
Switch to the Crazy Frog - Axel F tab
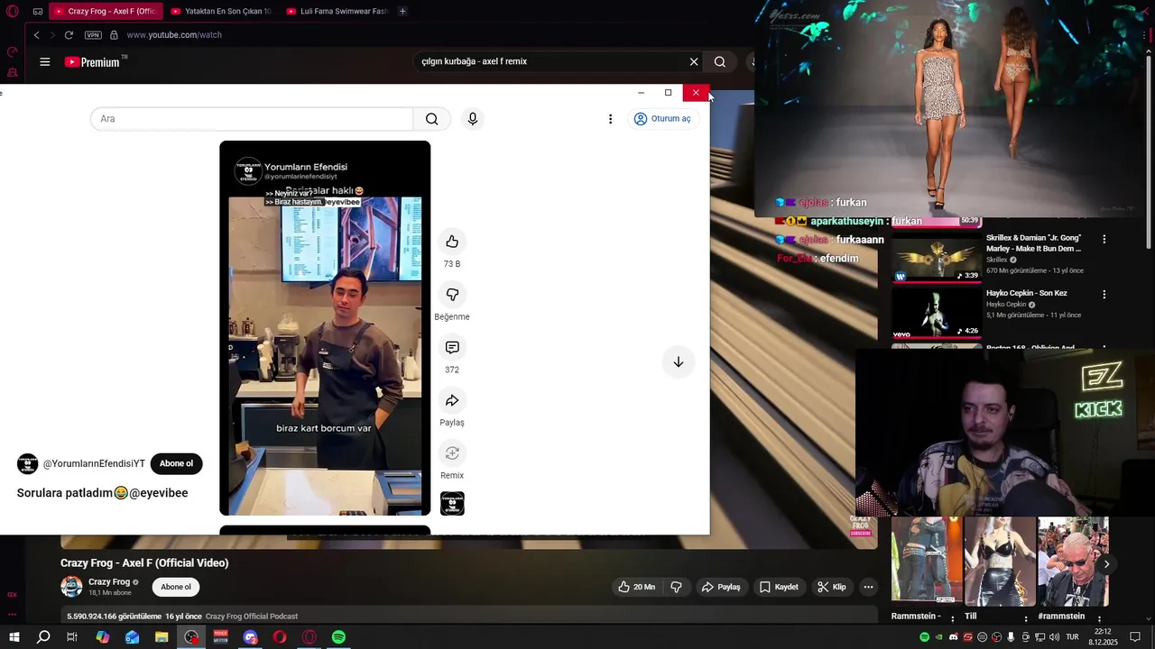pyautogui.click(x=106, y=12)
